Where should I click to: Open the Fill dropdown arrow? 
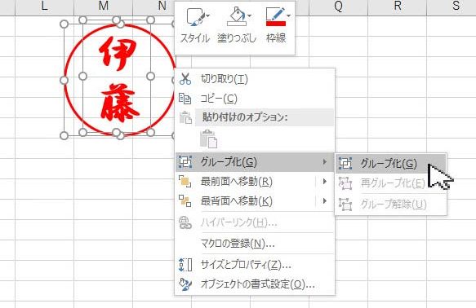pos(250,15)
